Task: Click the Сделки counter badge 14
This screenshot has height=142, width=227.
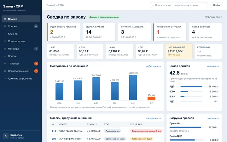Action: 36,27
